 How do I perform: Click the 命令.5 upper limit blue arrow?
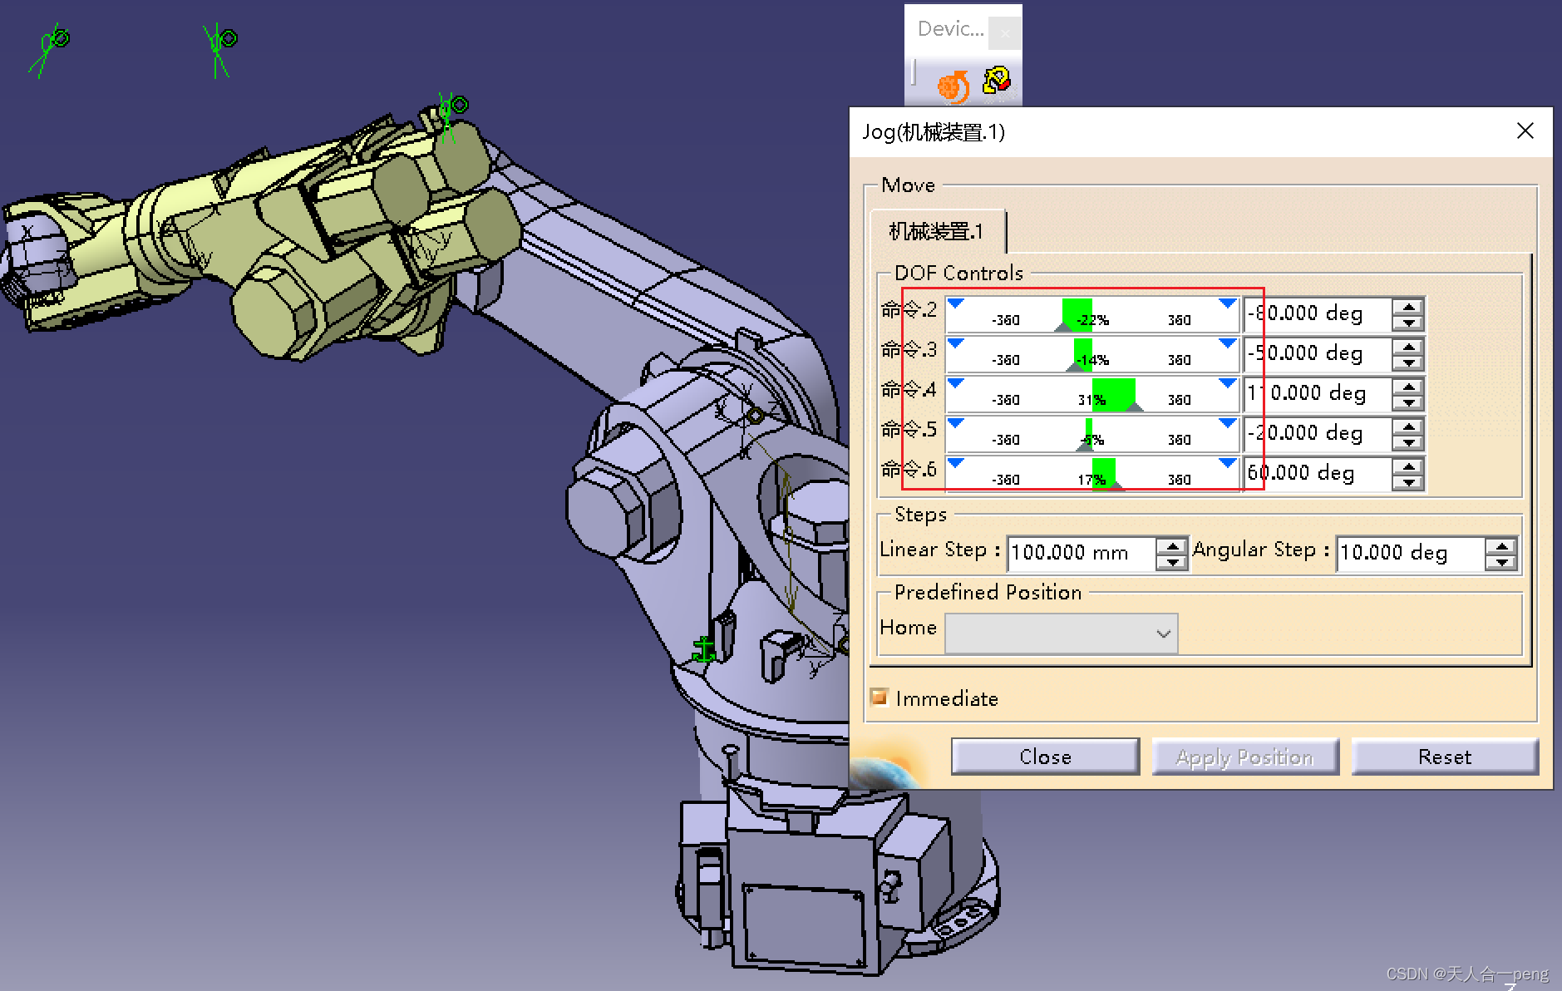[1228, 423]
